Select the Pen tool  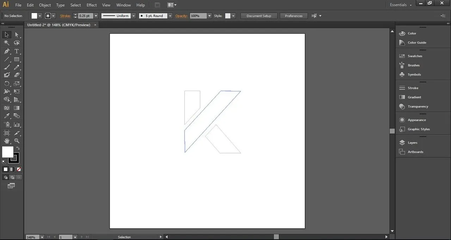click(x=7, y=51)
